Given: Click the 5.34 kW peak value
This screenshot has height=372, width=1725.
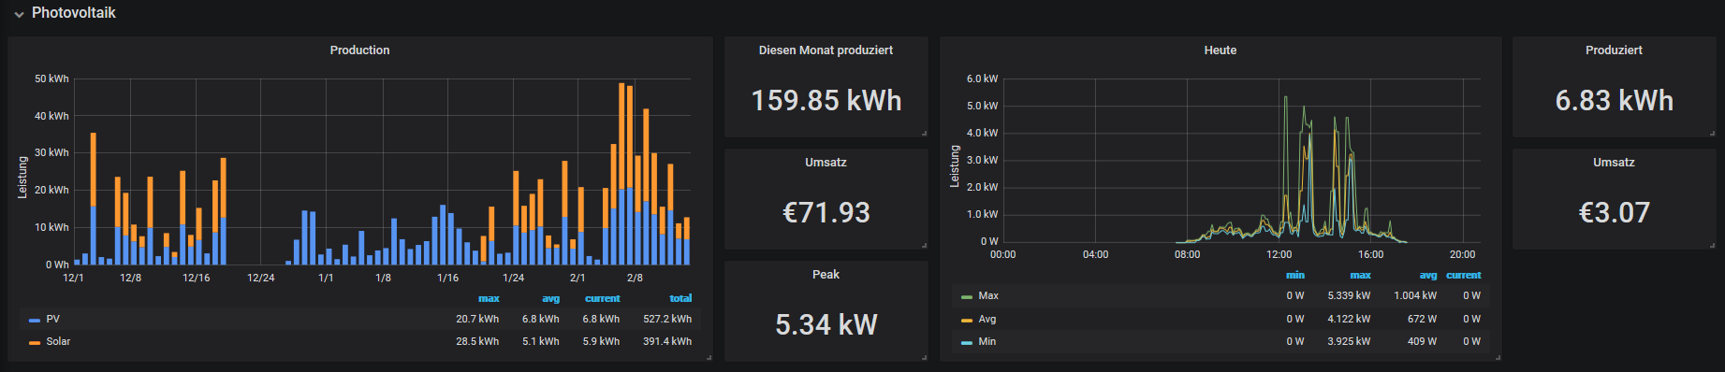Looking at the screenshot, I should pos(826,324).
